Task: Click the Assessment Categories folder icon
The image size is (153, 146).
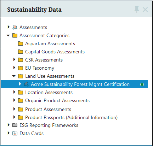Action: [15, 35]
